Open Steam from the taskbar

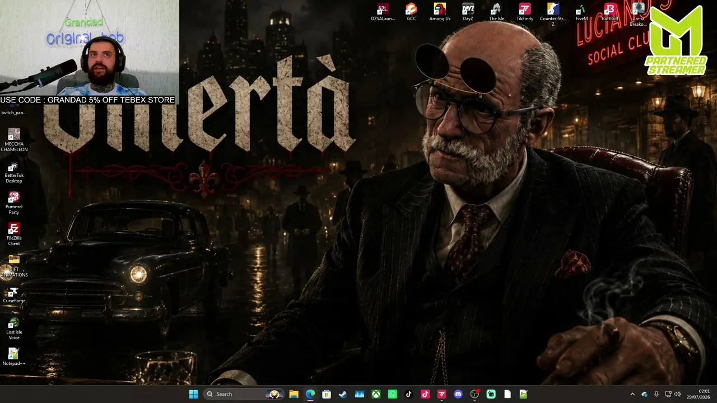(x=343, y=394)
